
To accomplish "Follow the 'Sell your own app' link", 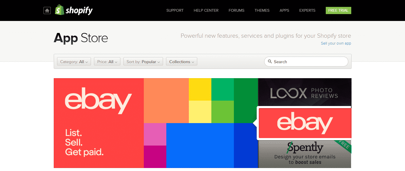I will (336, 43).
